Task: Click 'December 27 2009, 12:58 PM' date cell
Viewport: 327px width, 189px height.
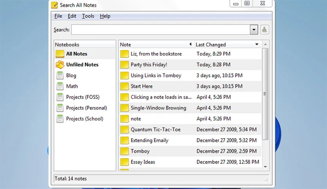Action: click(x=228, y=162)
